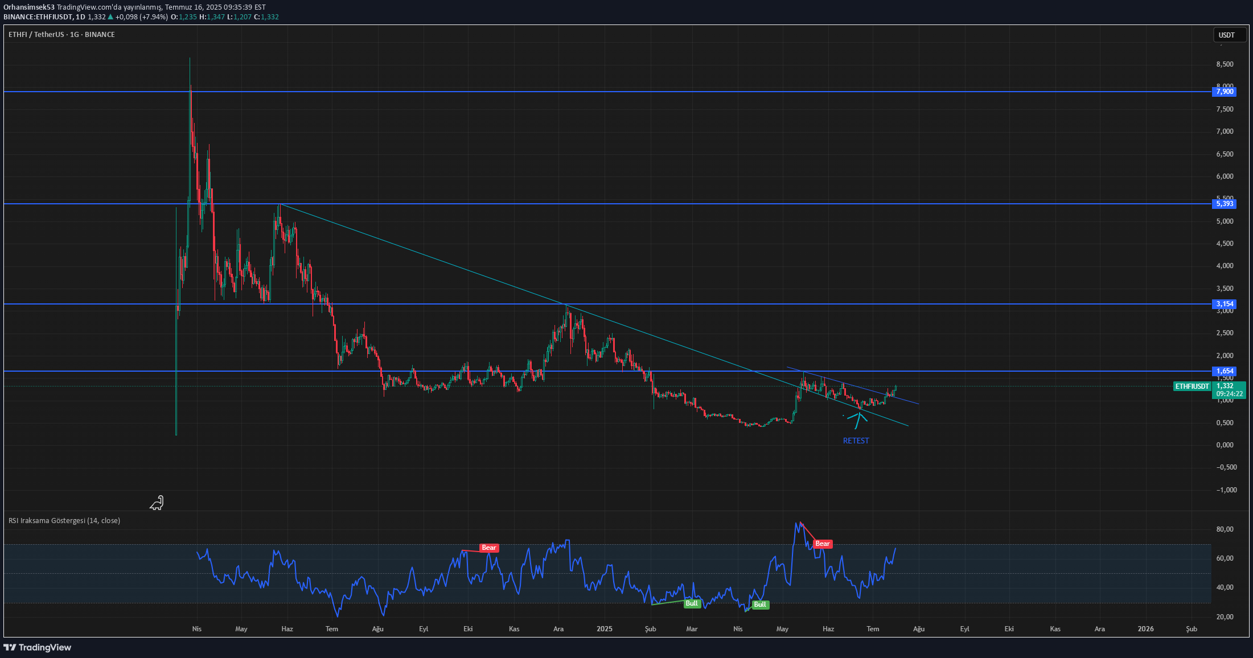The width and height of the screenshot is (1253, 658).
Task: Click the Bear label near Eki on RSI
Action: coord(489,548)
